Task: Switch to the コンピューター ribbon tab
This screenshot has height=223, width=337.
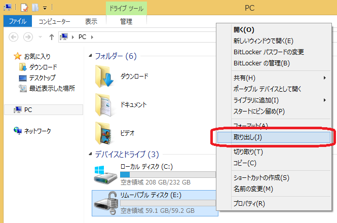Action: 54,21
